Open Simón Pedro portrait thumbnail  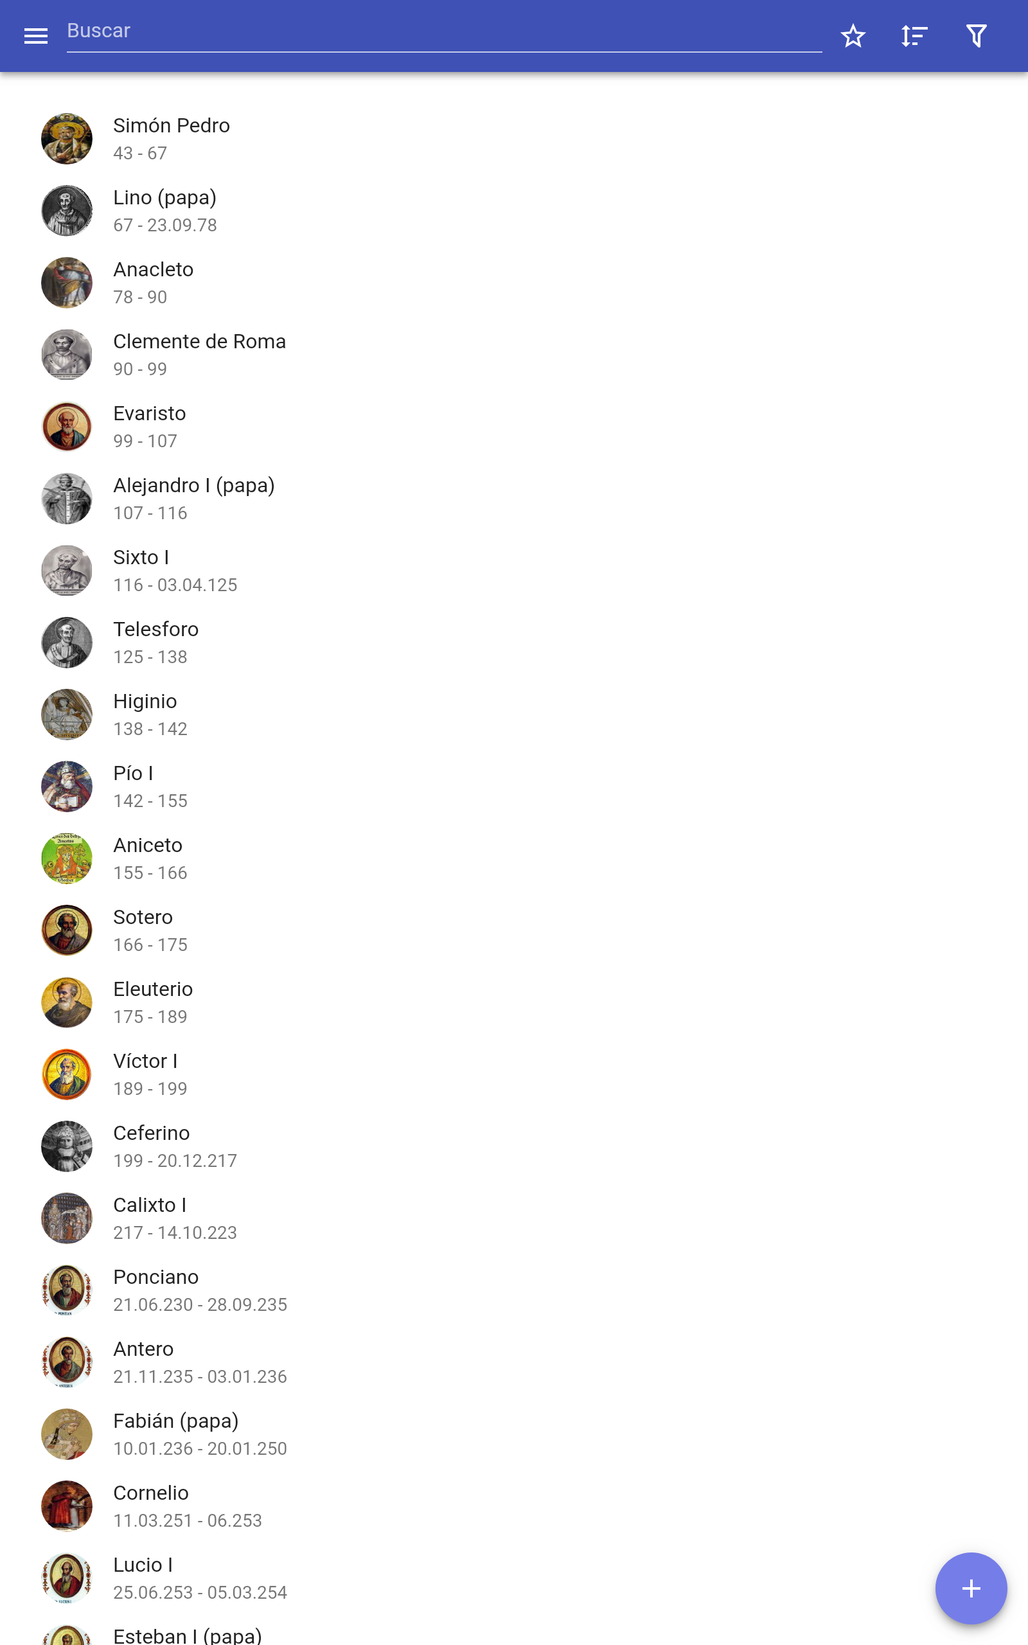(x=67, y=139)
